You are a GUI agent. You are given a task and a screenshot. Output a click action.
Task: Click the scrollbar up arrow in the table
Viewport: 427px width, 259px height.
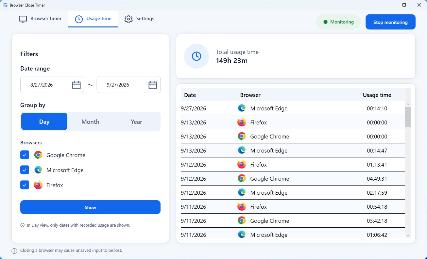[408, 104]
